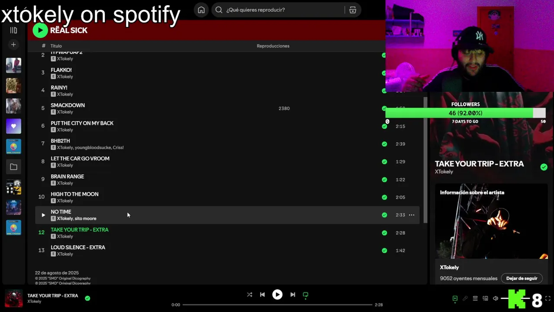Toggle the Now Playing view icon

pyautogui.click(x=455, y=299)
